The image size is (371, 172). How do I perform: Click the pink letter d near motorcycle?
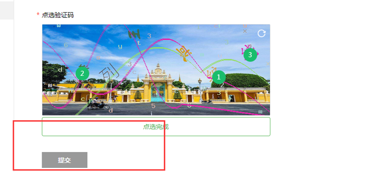111,110
